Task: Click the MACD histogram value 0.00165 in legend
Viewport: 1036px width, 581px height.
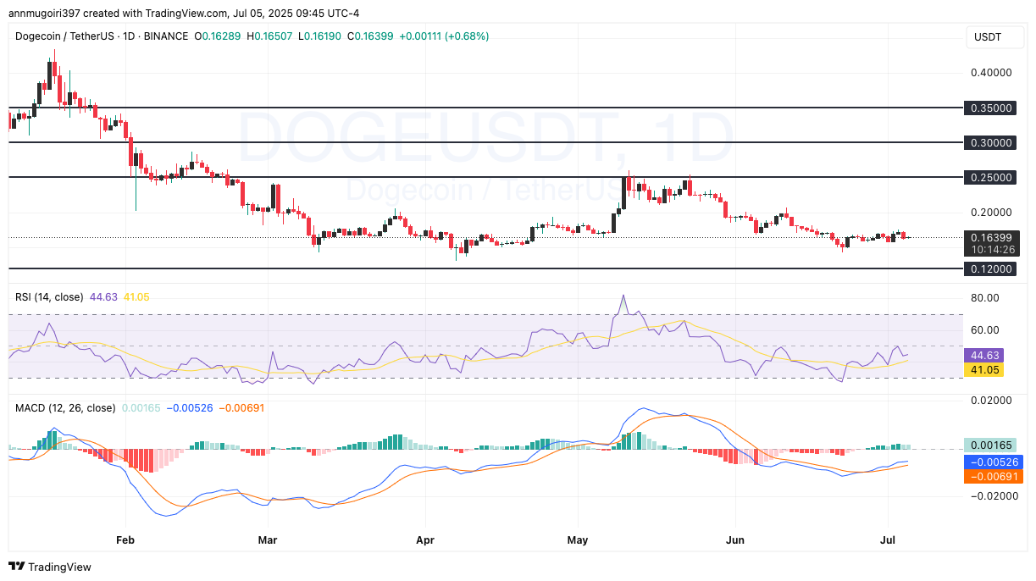Action: pos(141,407)
